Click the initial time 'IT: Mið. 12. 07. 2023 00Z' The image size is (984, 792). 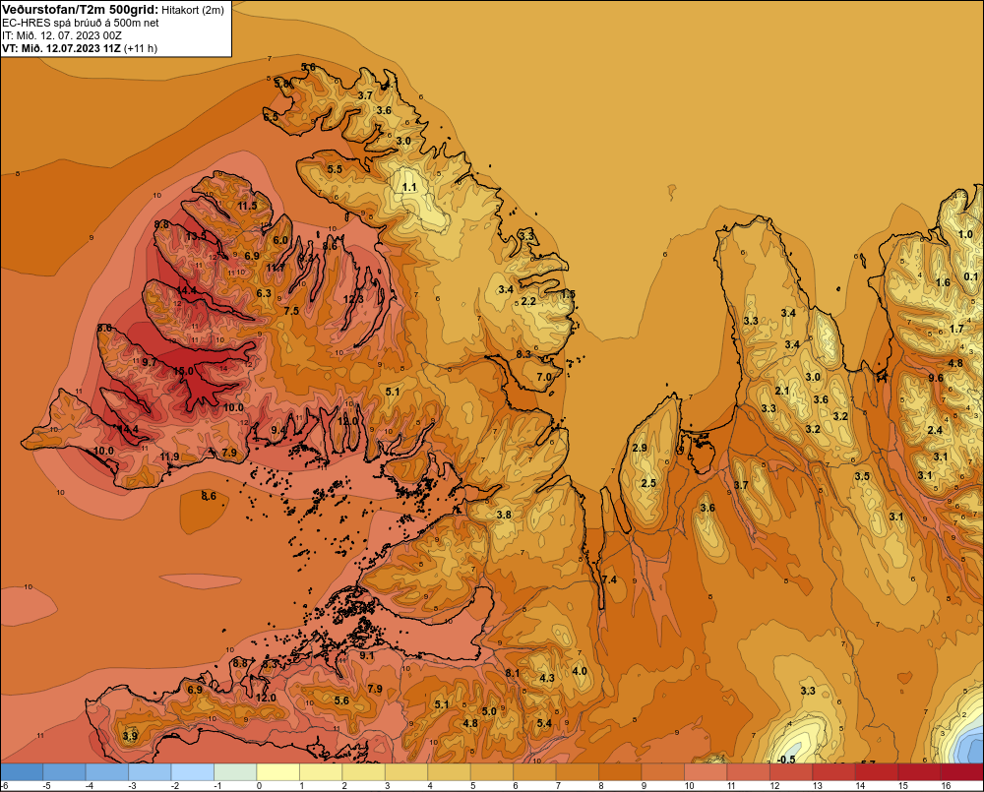62,35
